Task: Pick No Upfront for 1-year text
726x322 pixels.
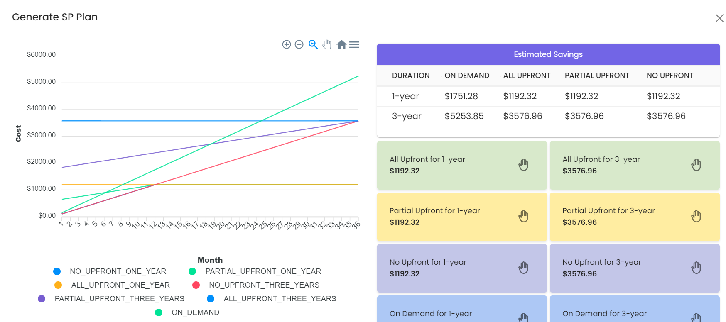Action: 428,262
